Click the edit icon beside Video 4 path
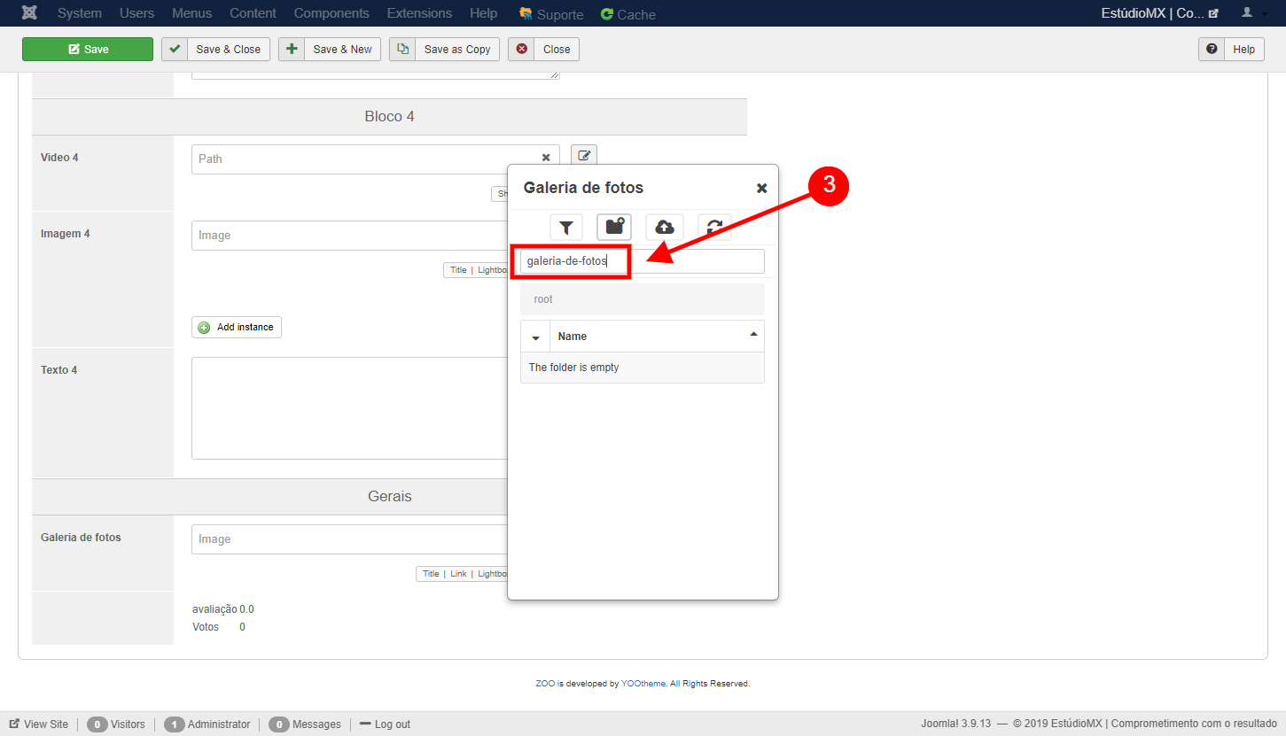The width and height of the screenshot is (1286, 736). (584, 156)
